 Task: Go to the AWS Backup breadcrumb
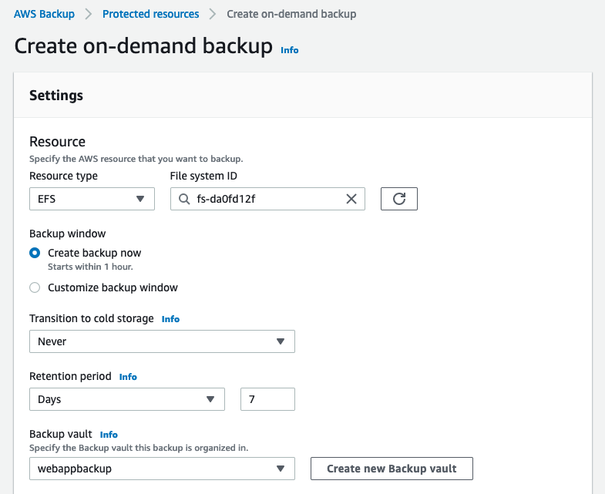tap(44, 14)
